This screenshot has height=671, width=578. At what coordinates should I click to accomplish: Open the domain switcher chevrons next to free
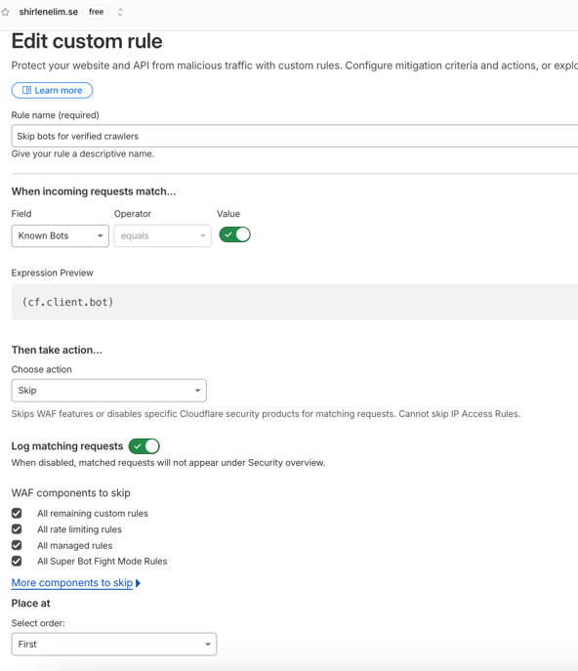(120, 12)
